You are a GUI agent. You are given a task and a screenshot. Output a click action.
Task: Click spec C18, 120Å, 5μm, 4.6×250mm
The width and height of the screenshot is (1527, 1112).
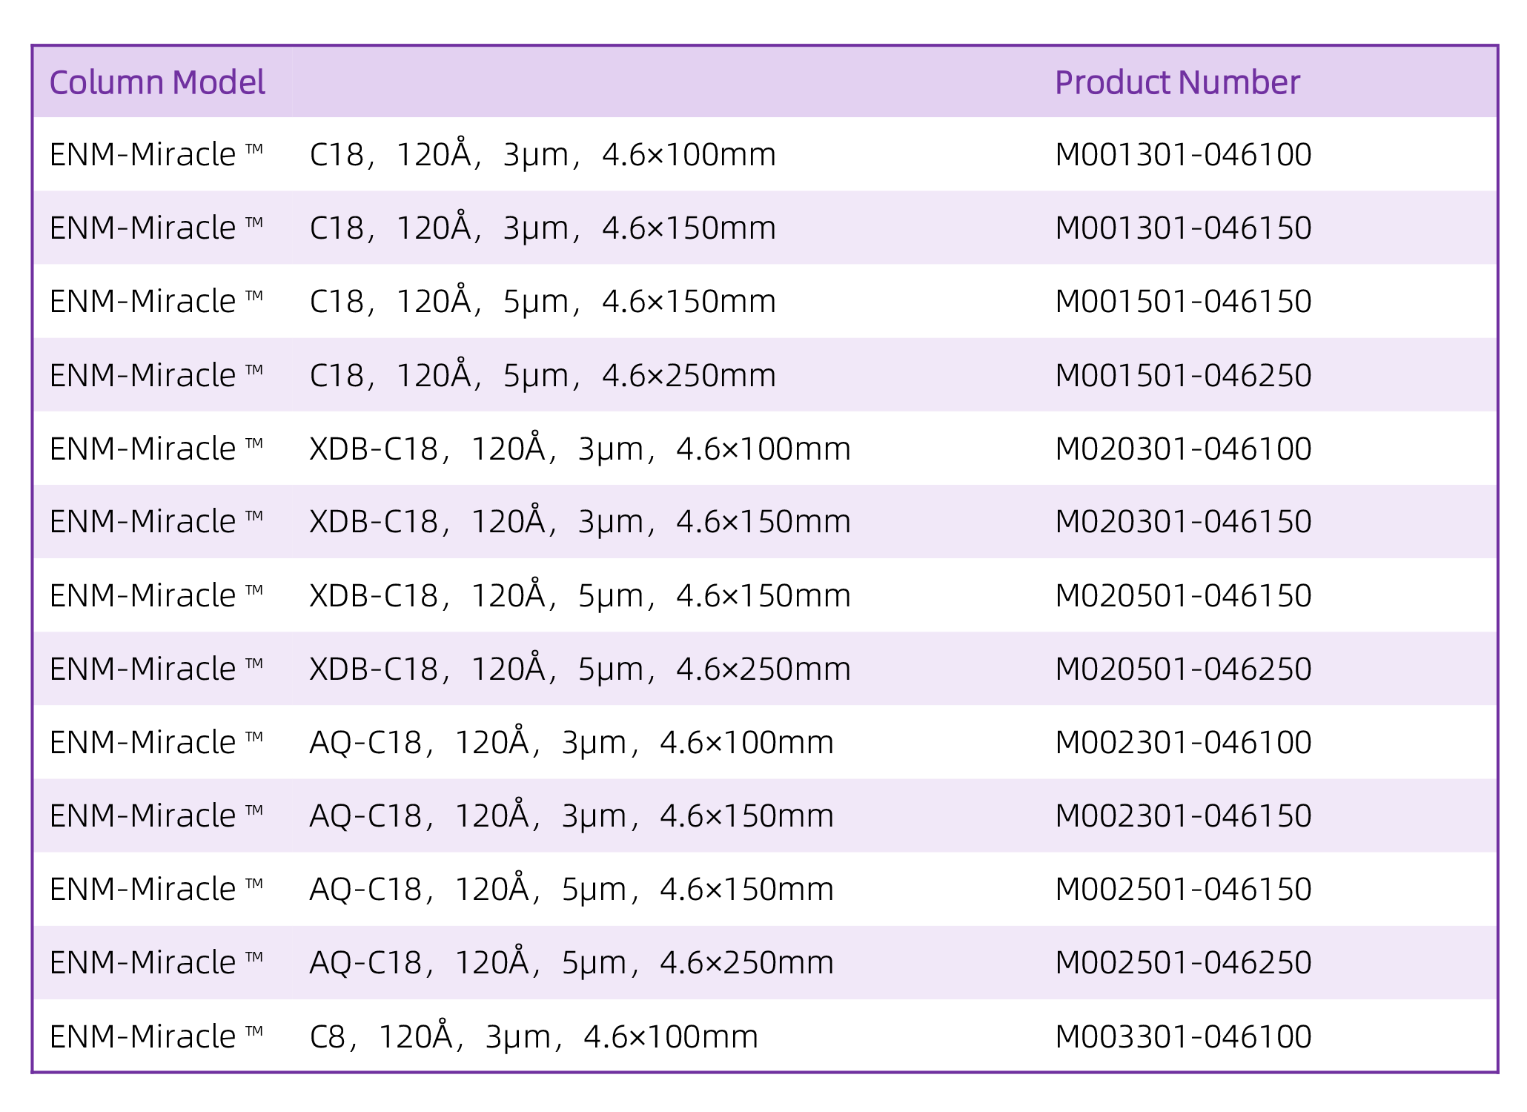coord(543,374)
